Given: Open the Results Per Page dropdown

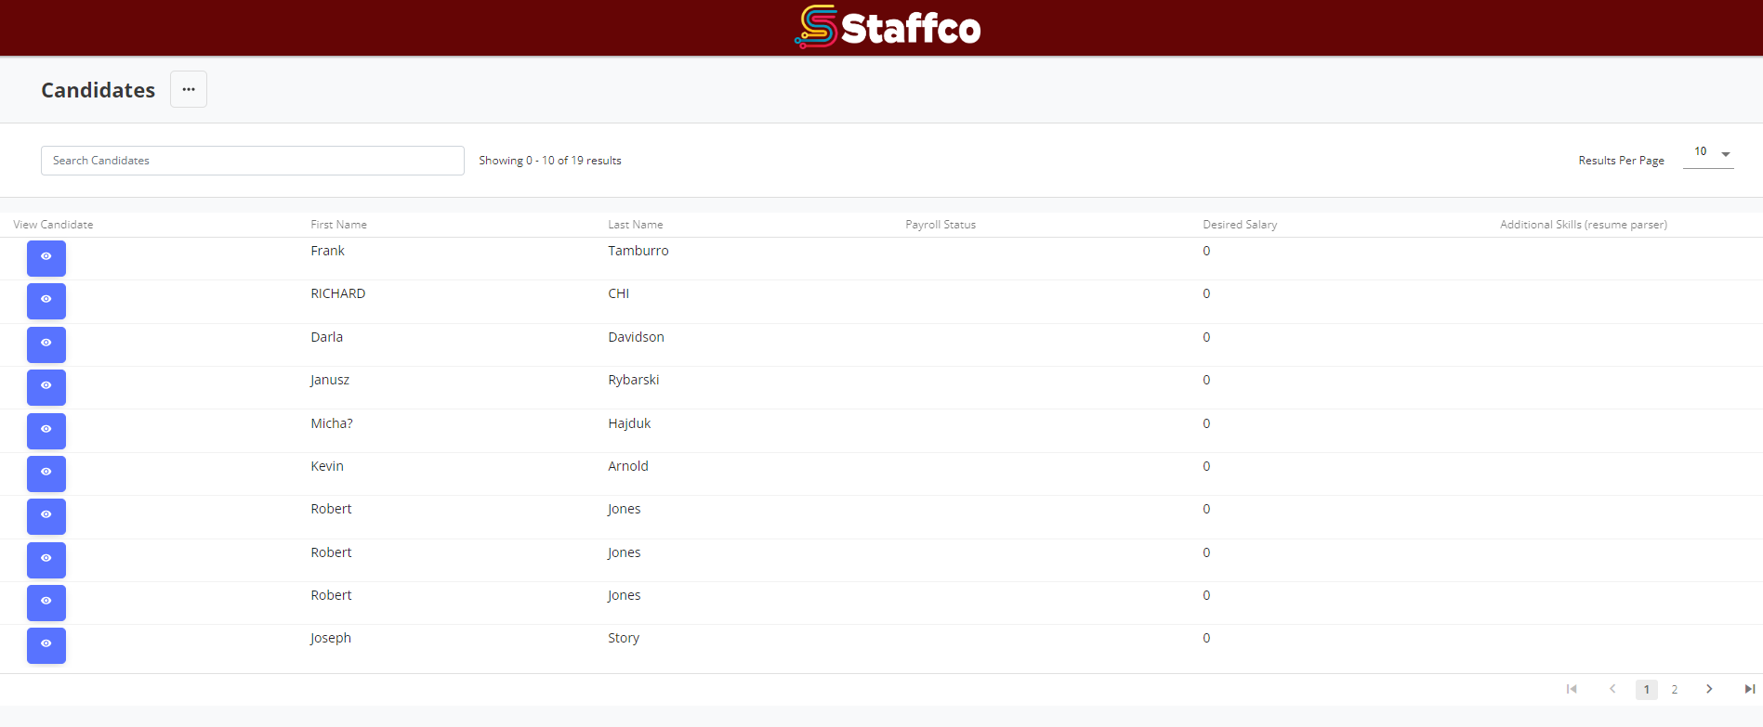Looking at the screenshot, I should [1708, 153].
